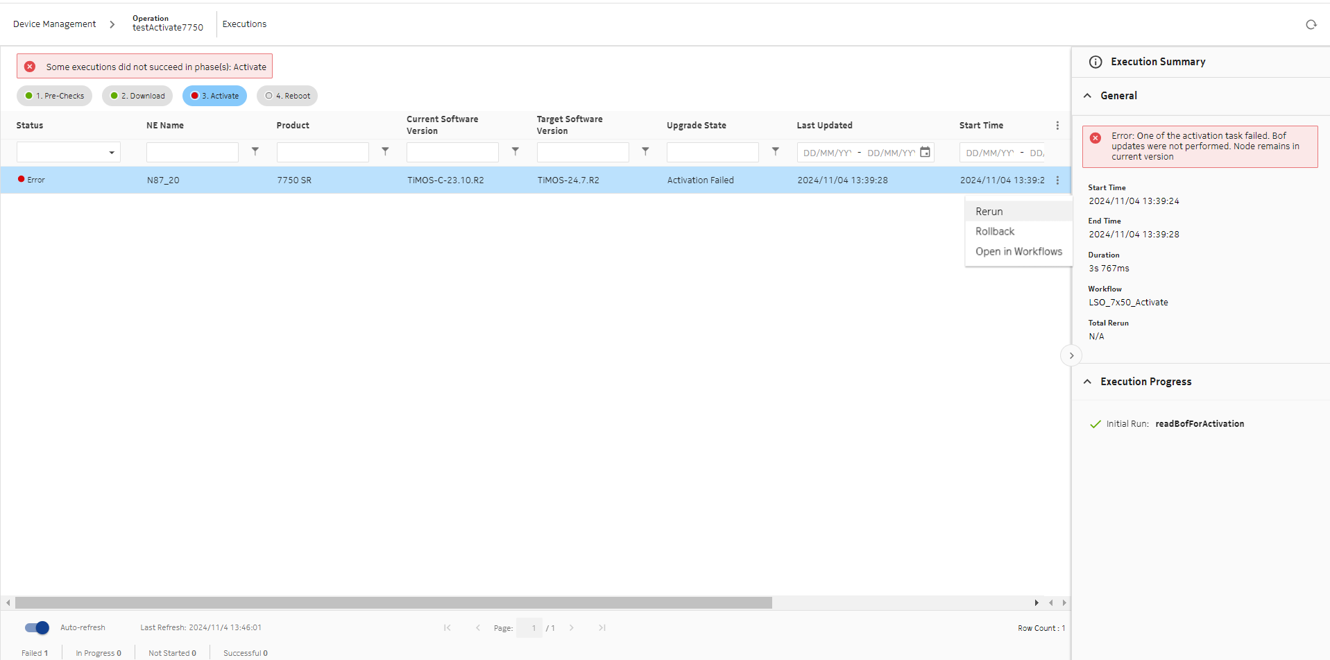Viewport: 1330px width, 660px height.
Task: Click the Upgrade State filter icon
Action: pos(776,151)
